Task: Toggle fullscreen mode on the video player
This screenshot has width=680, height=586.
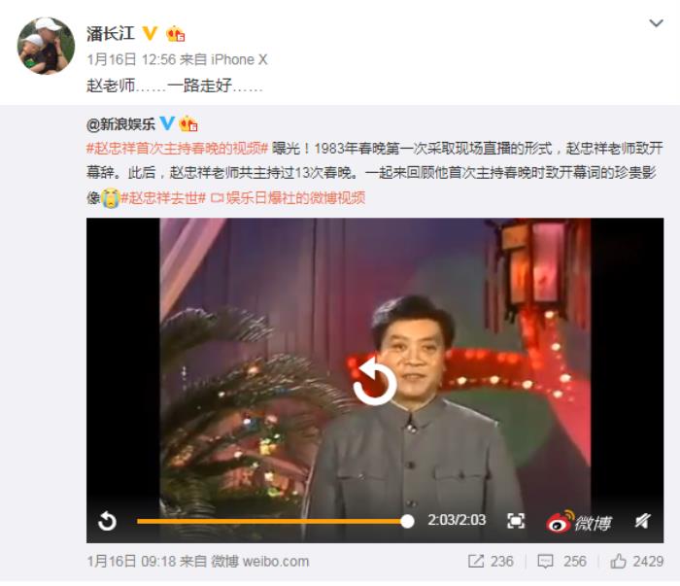Action: pos(516,521)
